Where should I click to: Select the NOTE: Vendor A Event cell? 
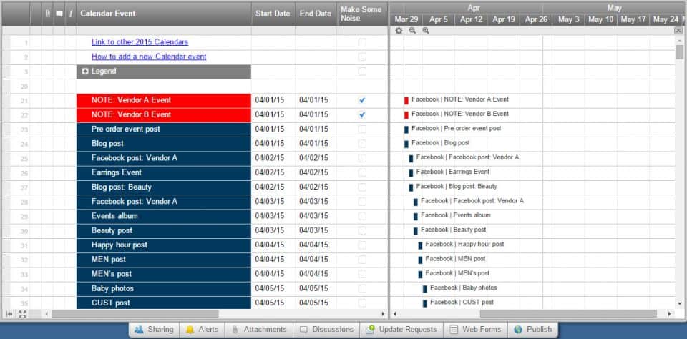[164, 100]
